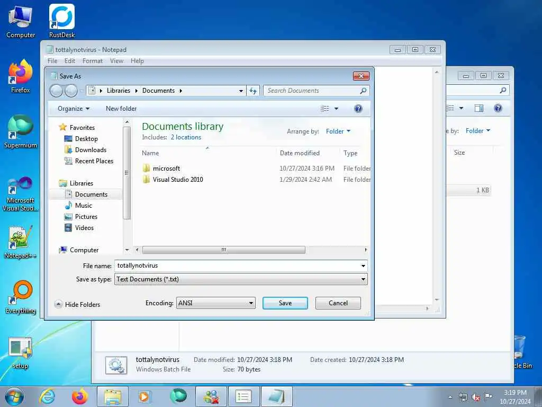Viewport: 542px width, 407px height.
Task: Open Notepad Help menu
Action: [137, 61]
